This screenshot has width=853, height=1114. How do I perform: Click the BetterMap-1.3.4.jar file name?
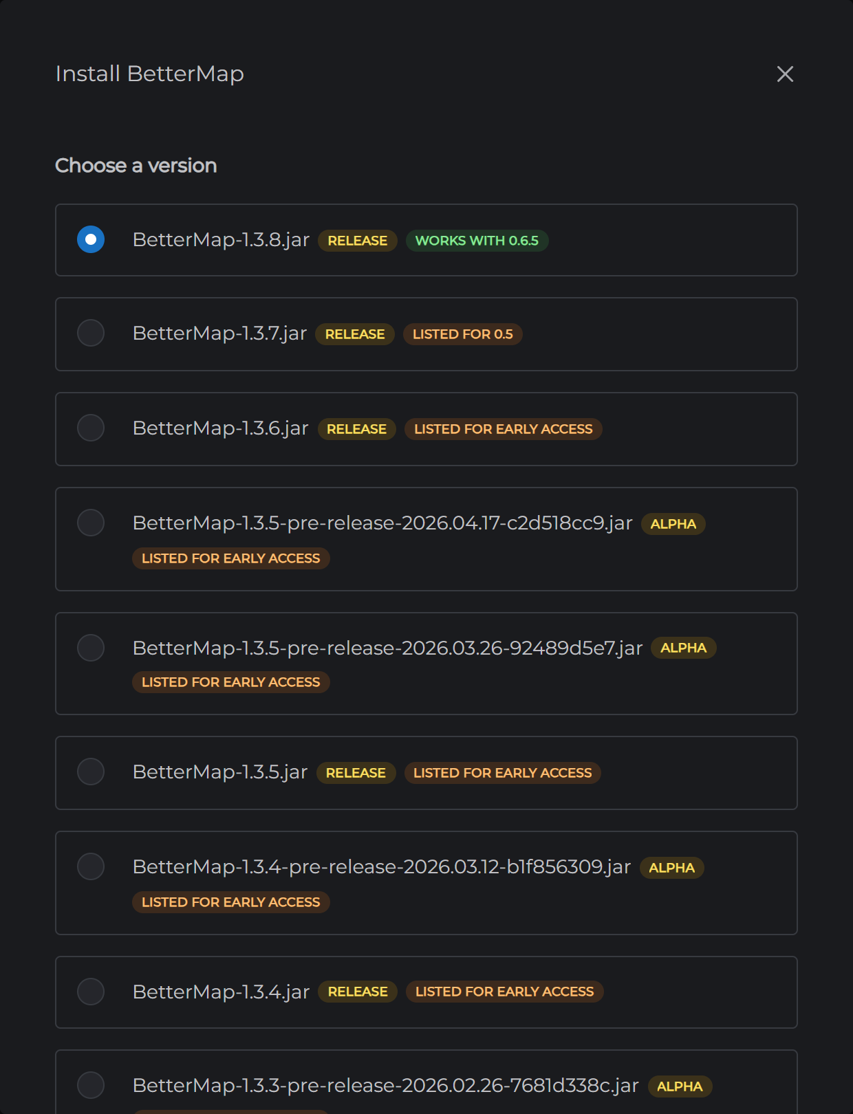pos(221,992)
